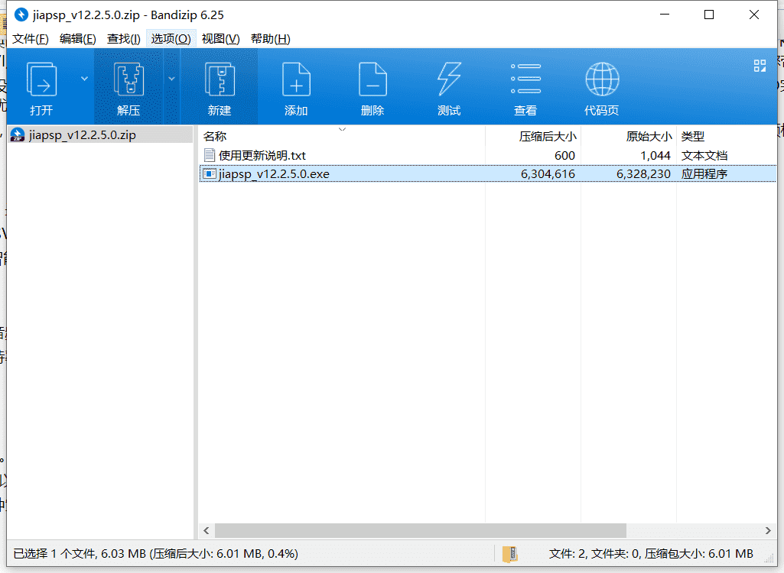Viewport: 784px width, 573px height.
Task: Select jiapsp_v12.2.5.0.zip in the tree panel
Action: 100,135
